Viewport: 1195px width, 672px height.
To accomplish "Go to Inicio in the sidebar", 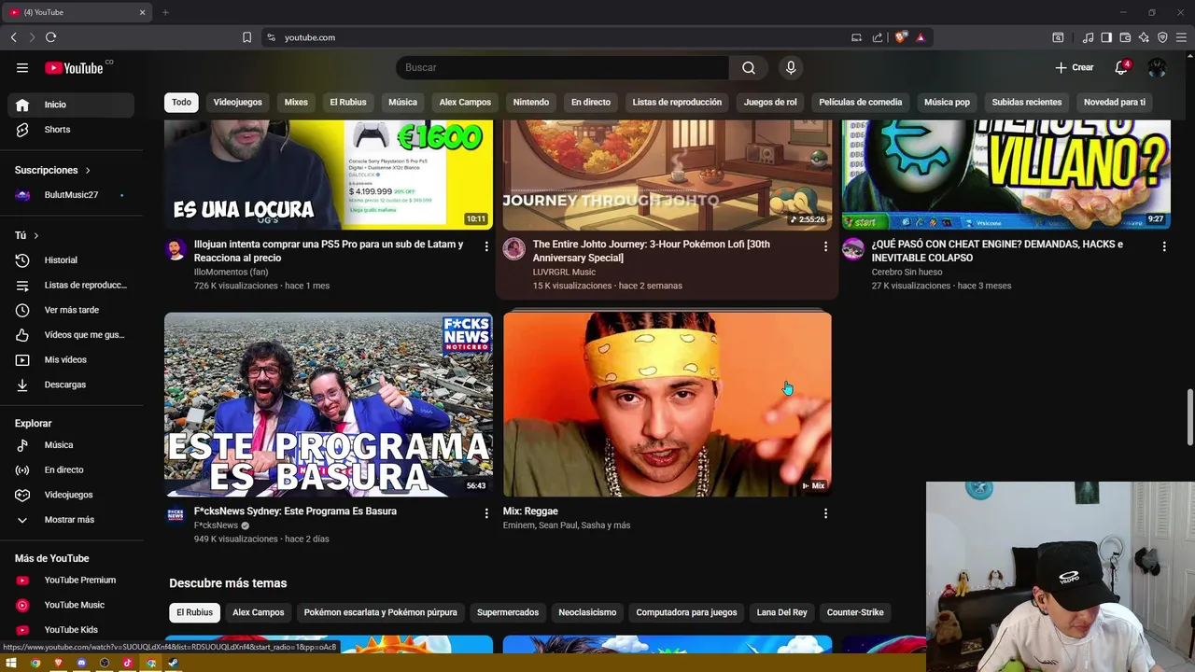I will pyautogui.click(x=71, y=105).
